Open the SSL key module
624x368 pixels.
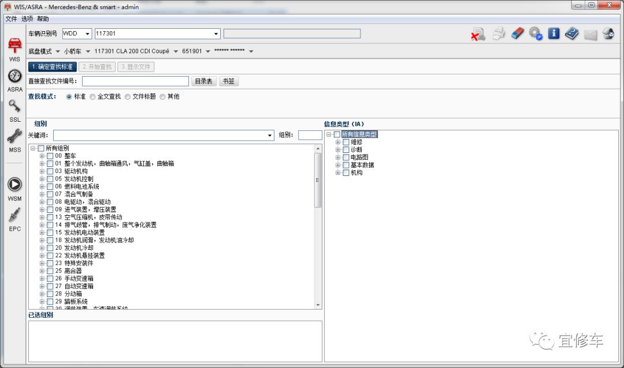[14, 111]
